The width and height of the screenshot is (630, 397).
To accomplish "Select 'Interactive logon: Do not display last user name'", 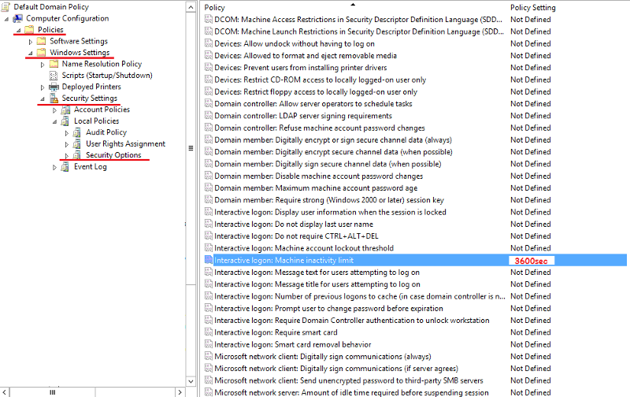I will point(293,224).
